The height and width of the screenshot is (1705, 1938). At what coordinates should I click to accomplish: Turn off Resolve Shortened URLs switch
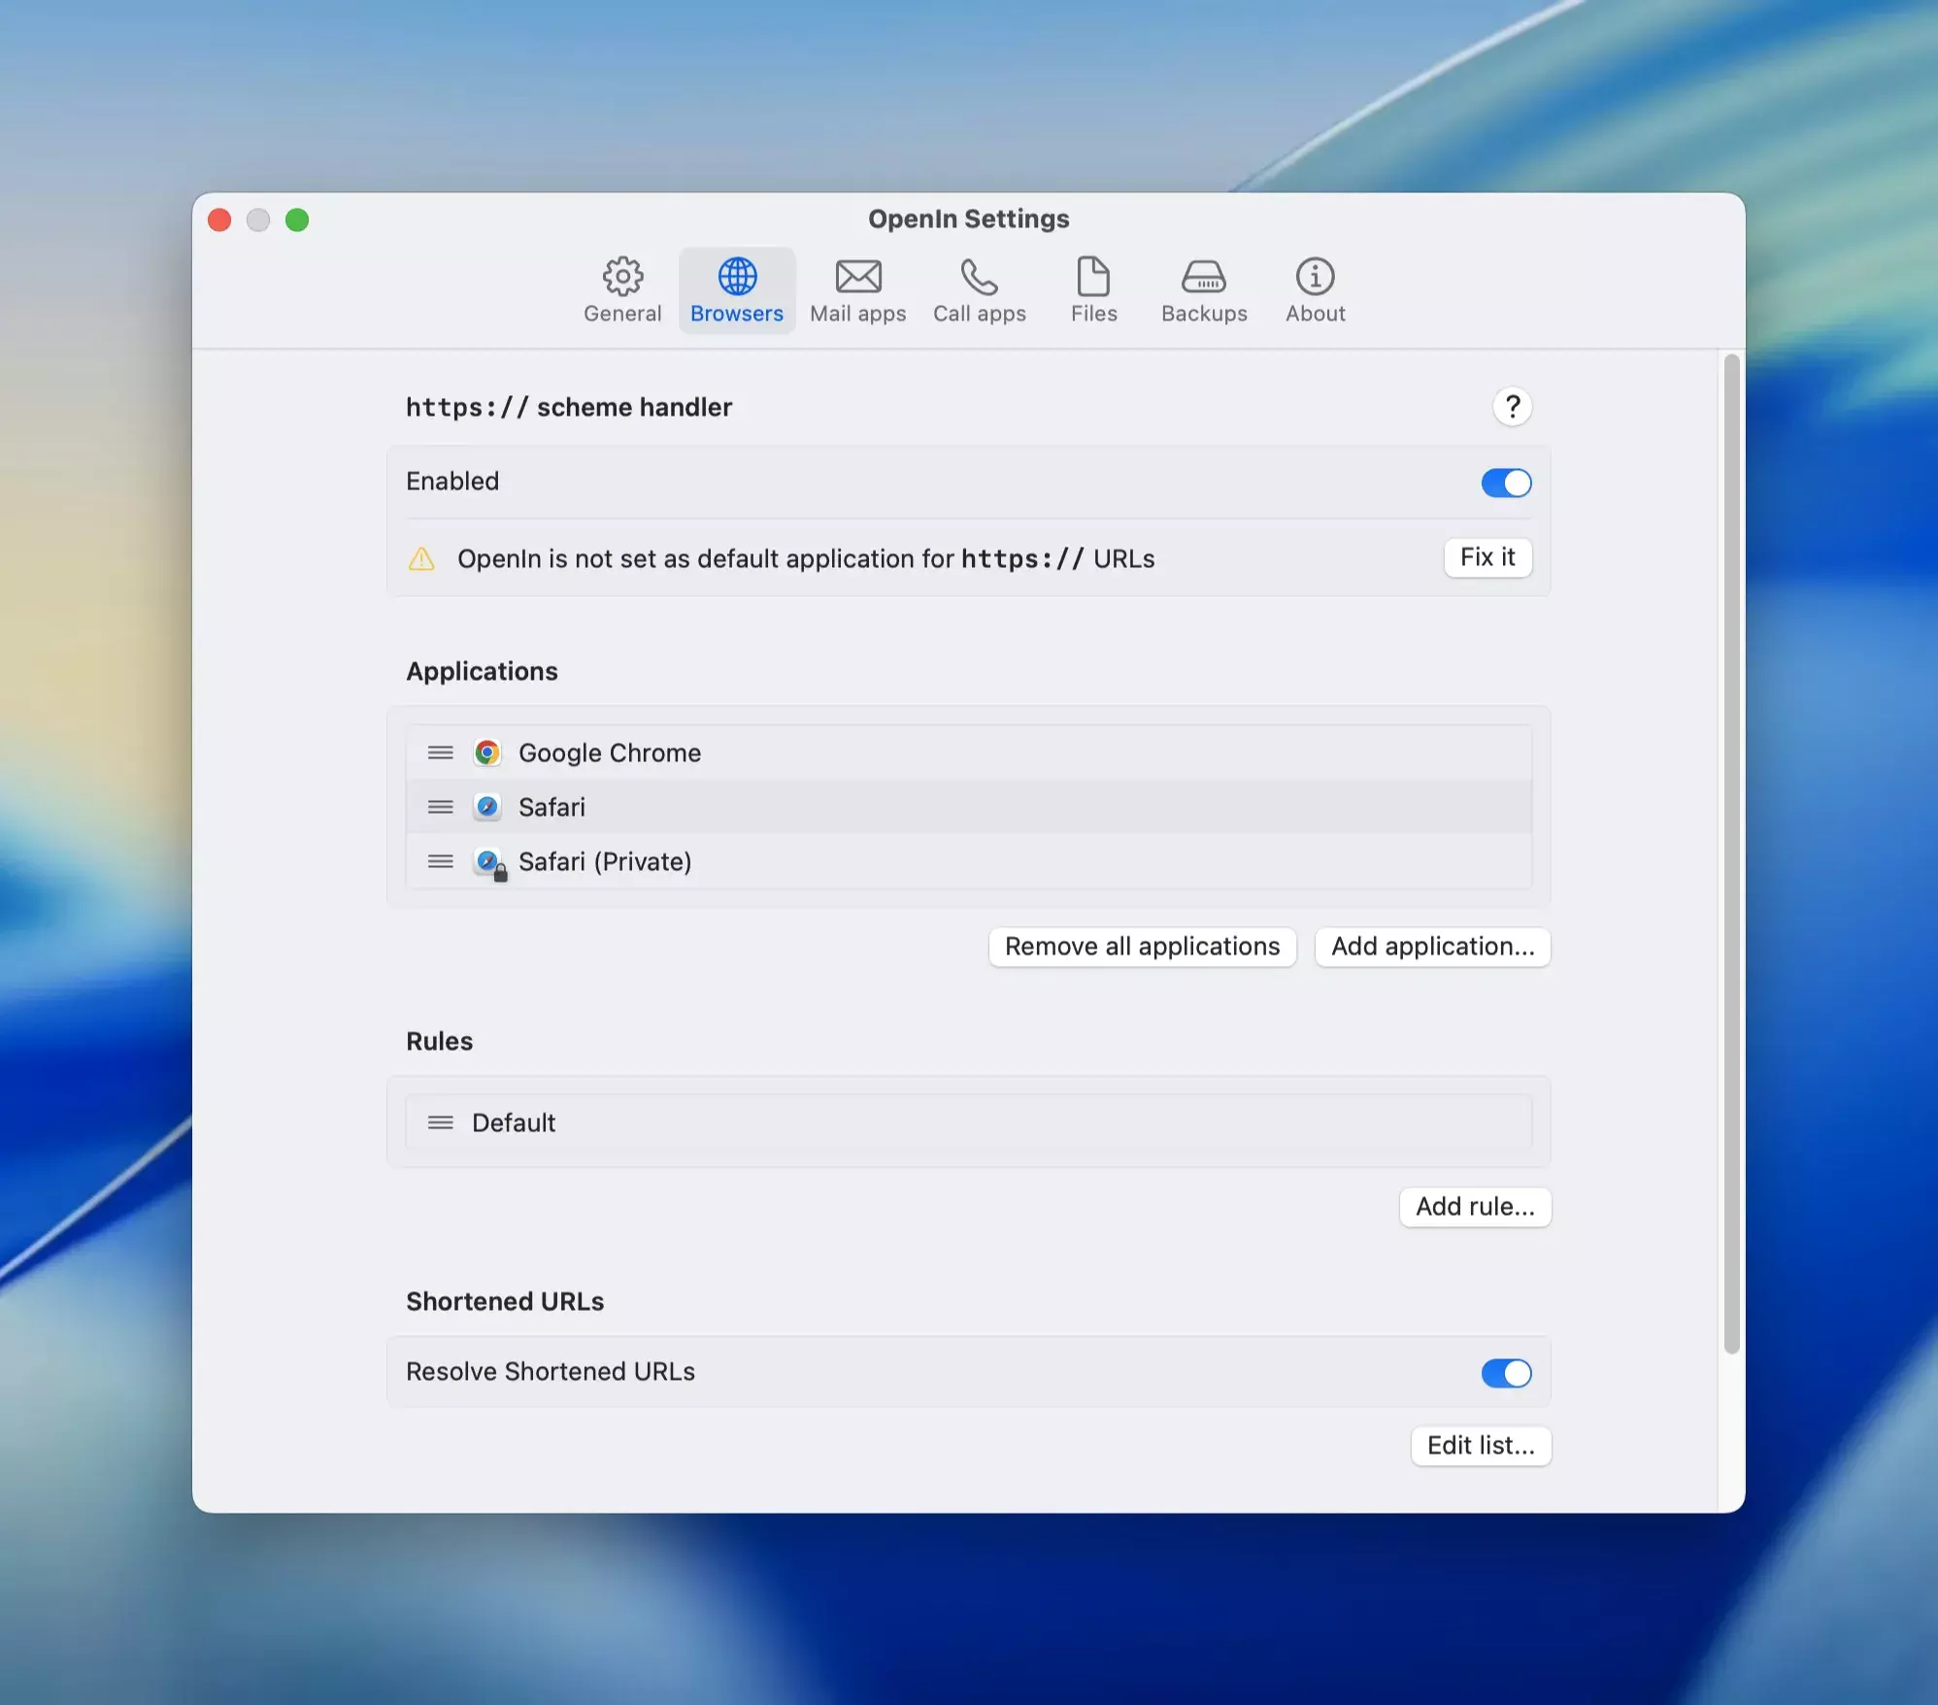point(1505,1373)
